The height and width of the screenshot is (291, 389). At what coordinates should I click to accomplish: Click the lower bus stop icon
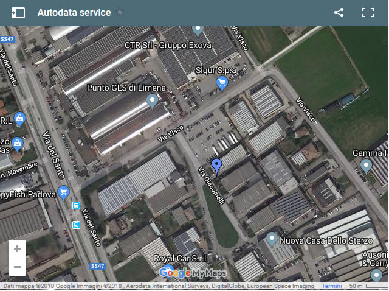(76, 225)
